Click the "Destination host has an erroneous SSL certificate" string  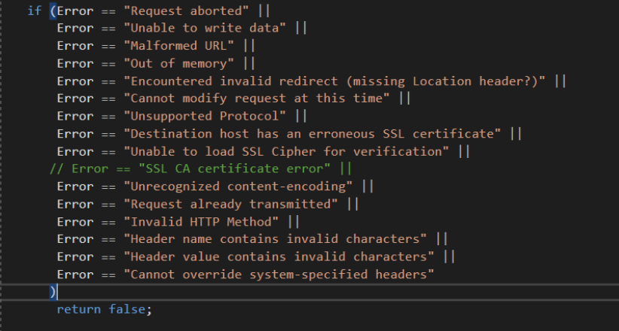pyautogui.click(x=313, y=133)
